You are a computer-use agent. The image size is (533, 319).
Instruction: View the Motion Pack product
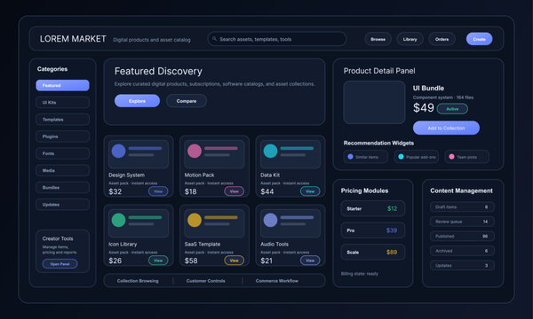[235, 191]
